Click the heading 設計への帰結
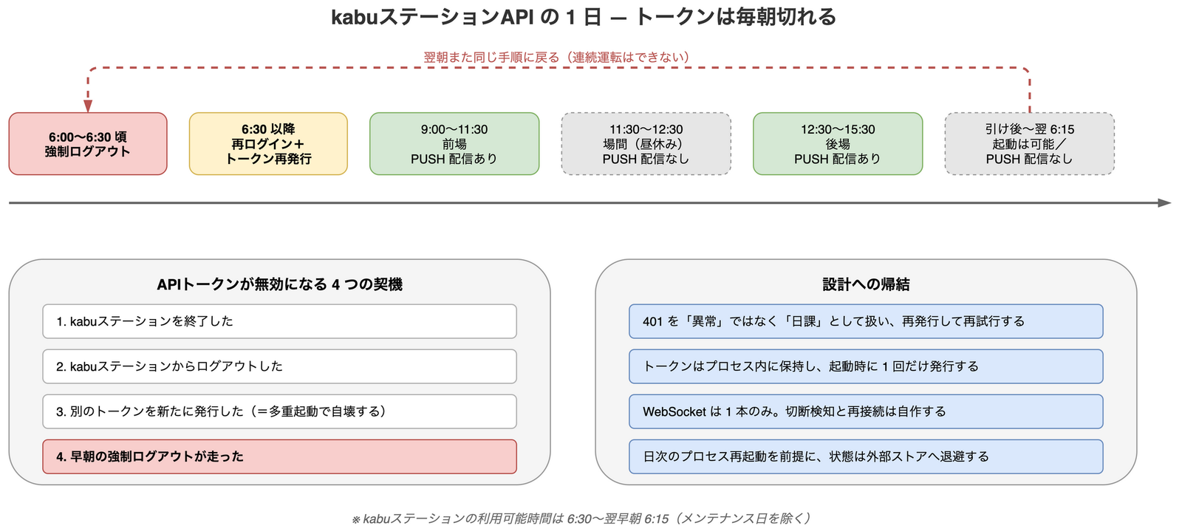The height and width of the screenshot is (531, 1182). [x=866, y=284]
